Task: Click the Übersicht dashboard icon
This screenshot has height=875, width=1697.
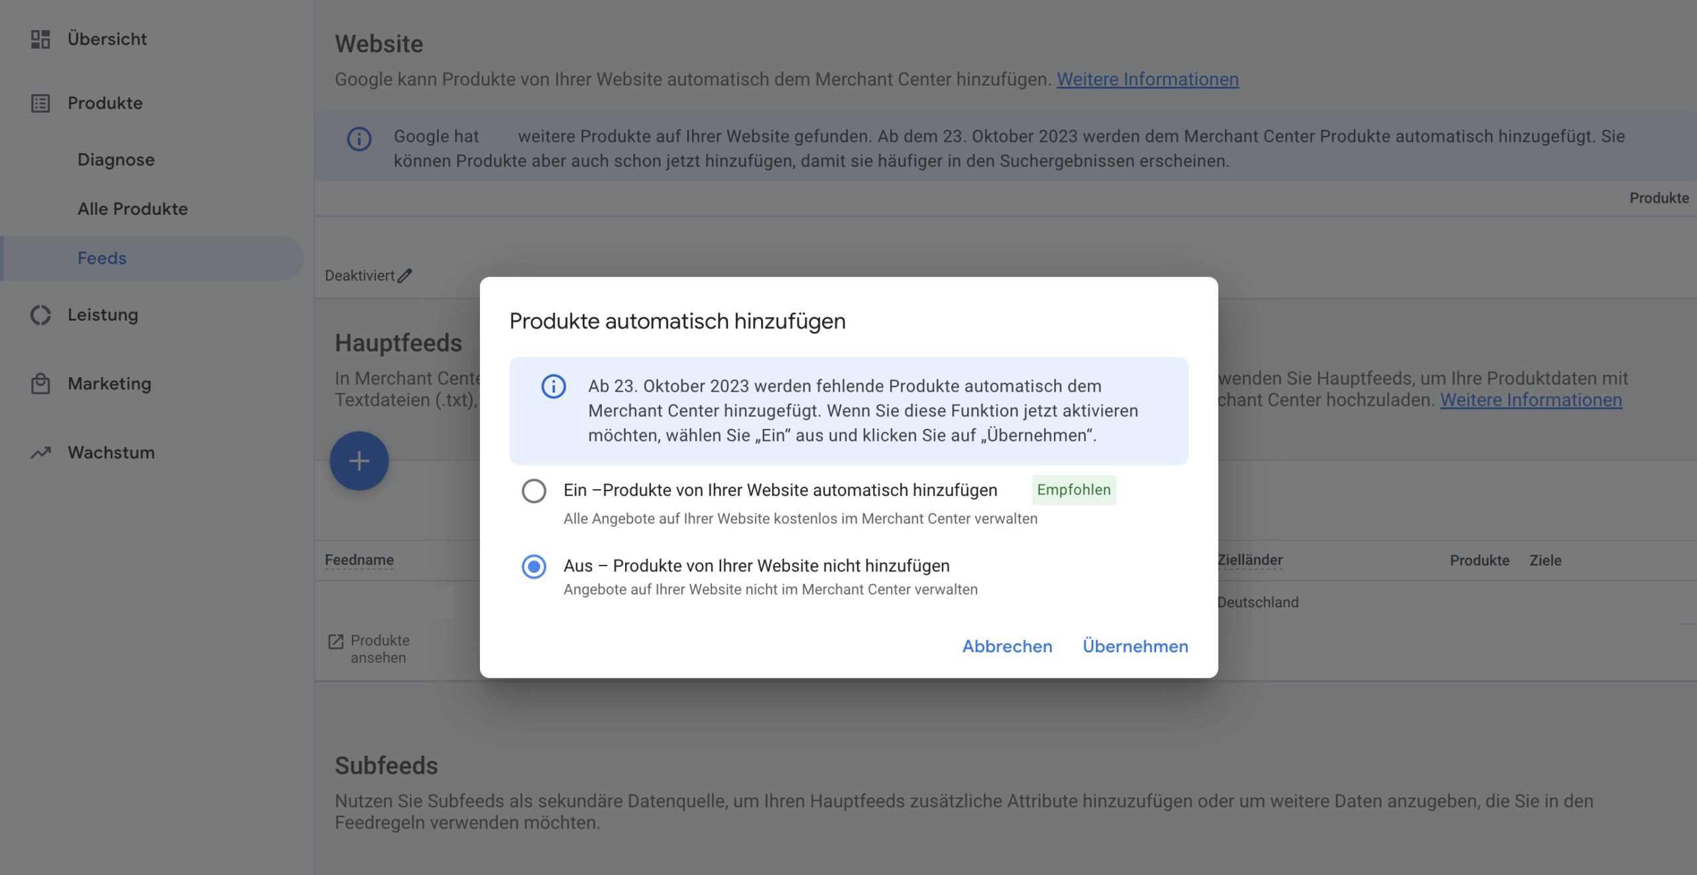Action: 40,39
